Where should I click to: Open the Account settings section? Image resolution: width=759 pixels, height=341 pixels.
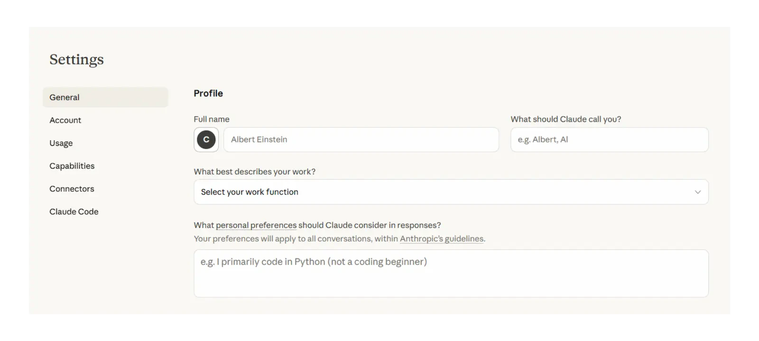(x=65, y=120)
